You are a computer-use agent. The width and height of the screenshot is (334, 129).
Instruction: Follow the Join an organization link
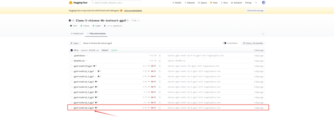(133, 11)
